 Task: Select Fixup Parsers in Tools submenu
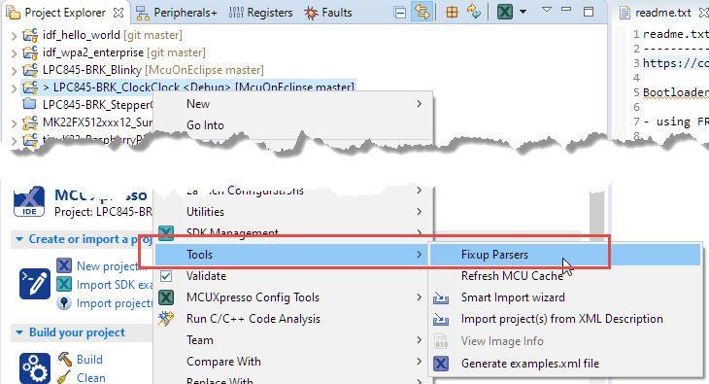(565, 255)
